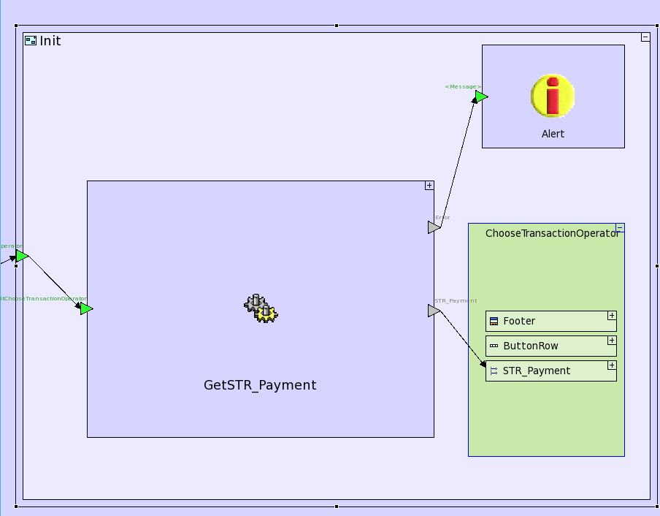This screenshot has width=660, height=516.
Task: Click the green Message input port on Alert
Action: [x=481, y=96]
